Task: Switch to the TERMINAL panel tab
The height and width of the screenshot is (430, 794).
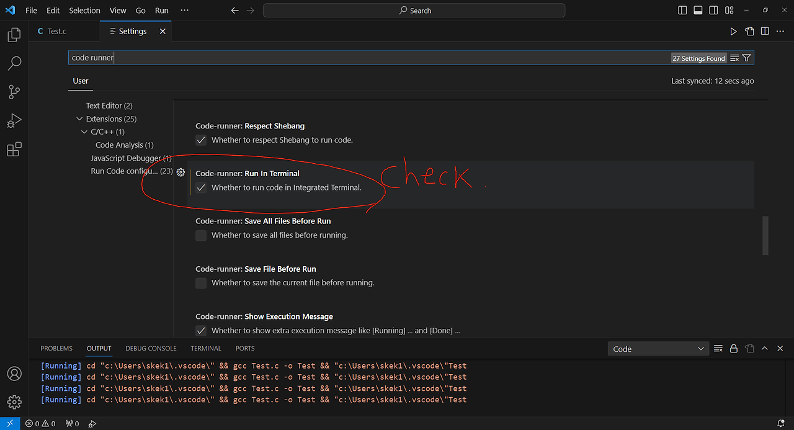Action: pos(206,349)
